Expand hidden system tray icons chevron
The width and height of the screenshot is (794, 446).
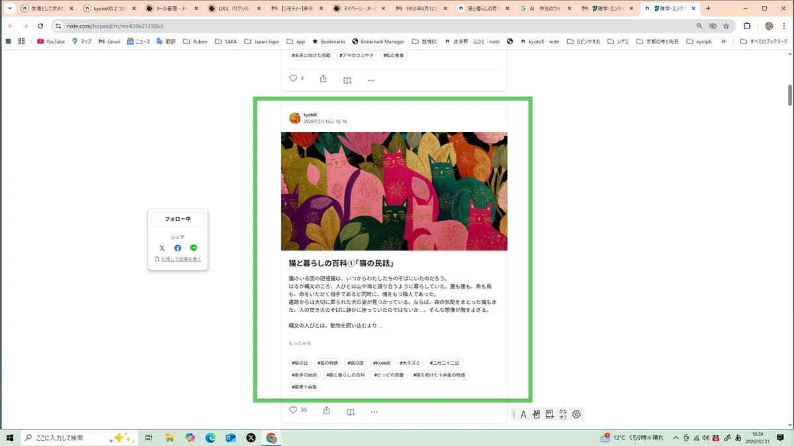[676, 437]
